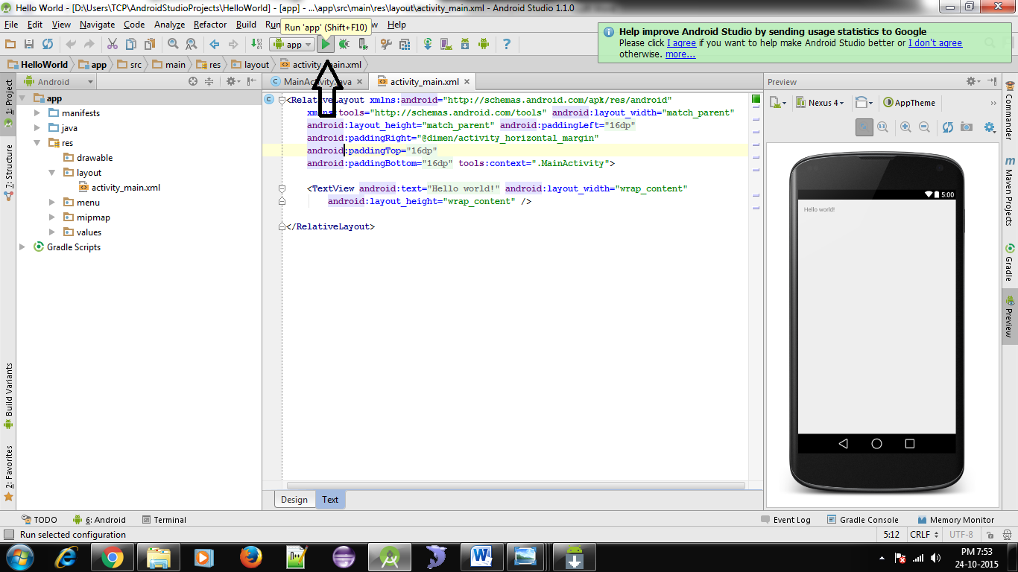The width and height of the screenshot is (1018, 572).
Task: Open the Navigate menu
Action: (x=98, y=25)
